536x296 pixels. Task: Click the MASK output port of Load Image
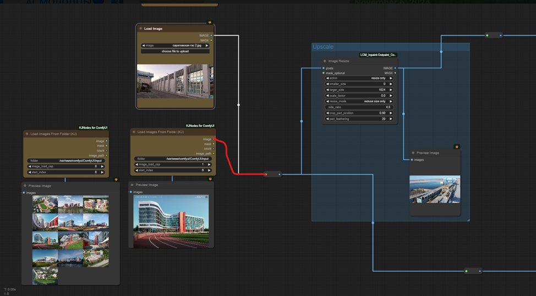click(211, 40)
